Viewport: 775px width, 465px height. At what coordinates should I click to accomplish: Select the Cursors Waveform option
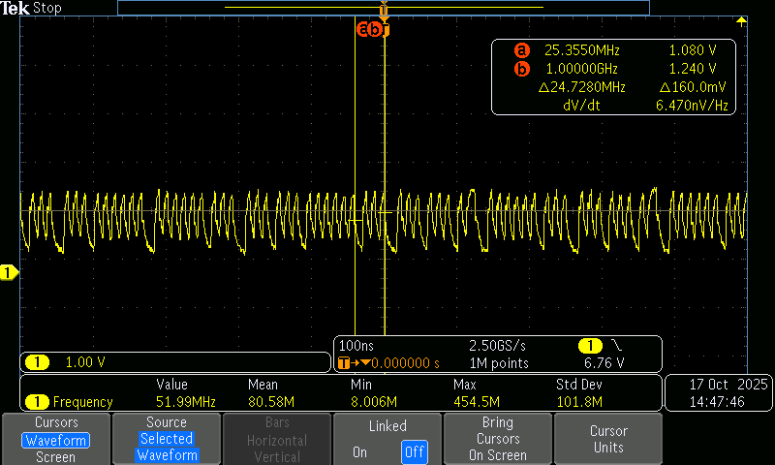[x=55, y=440]
